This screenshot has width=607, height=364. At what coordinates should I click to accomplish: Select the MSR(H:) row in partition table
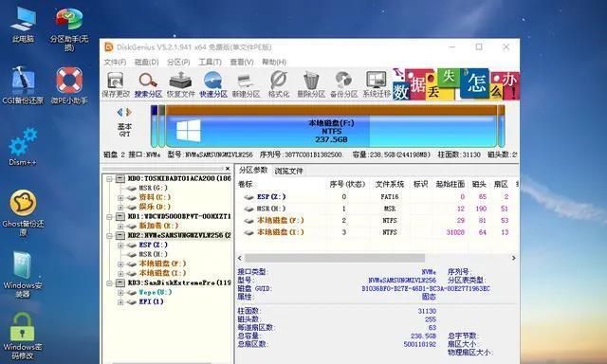click(x=377, y=209)
